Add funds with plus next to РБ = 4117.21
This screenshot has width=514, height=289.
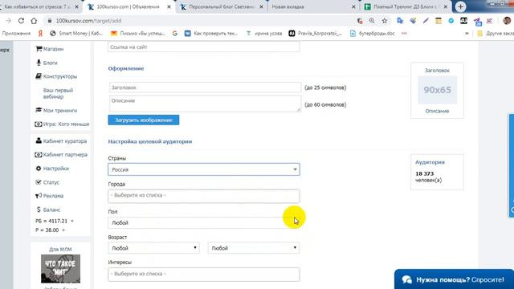click(x=72, y=221)
